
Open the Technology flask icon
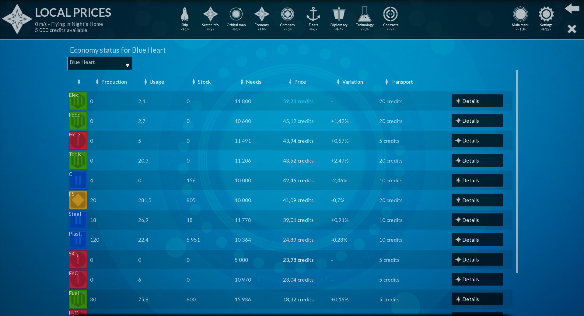click(365, 19)
